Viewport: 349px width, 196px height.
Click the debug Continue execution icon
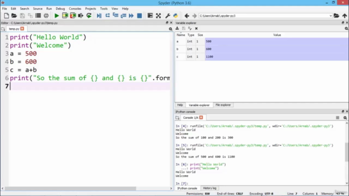coord(131,16)
